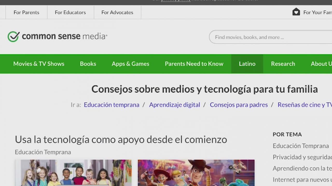Click the Privacidad y seguridad topic link

(x=302, y=157)
